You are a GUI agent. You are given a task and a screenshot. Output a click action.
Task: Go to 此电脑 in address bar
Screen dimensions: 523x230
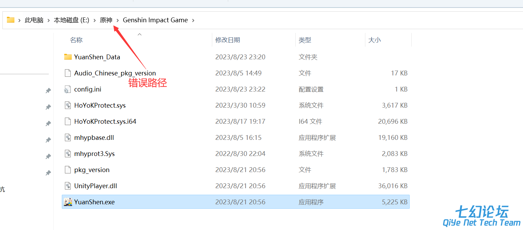pos(34,20)
